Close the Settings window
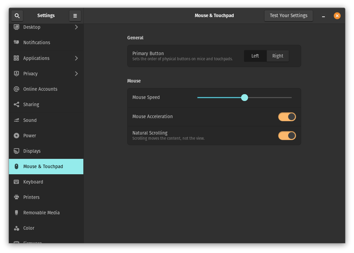This screenshot has height=253, width=354. [337, 16]
